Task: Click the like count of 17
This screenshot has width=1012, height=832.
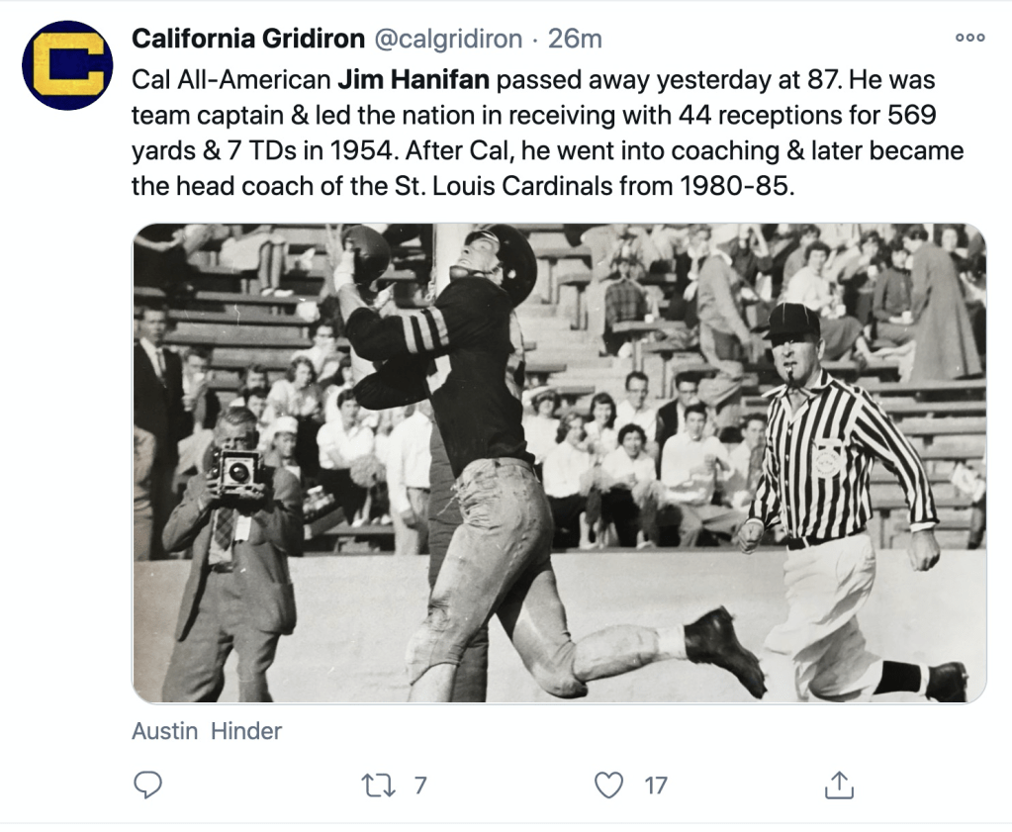Action: [656, 786]
